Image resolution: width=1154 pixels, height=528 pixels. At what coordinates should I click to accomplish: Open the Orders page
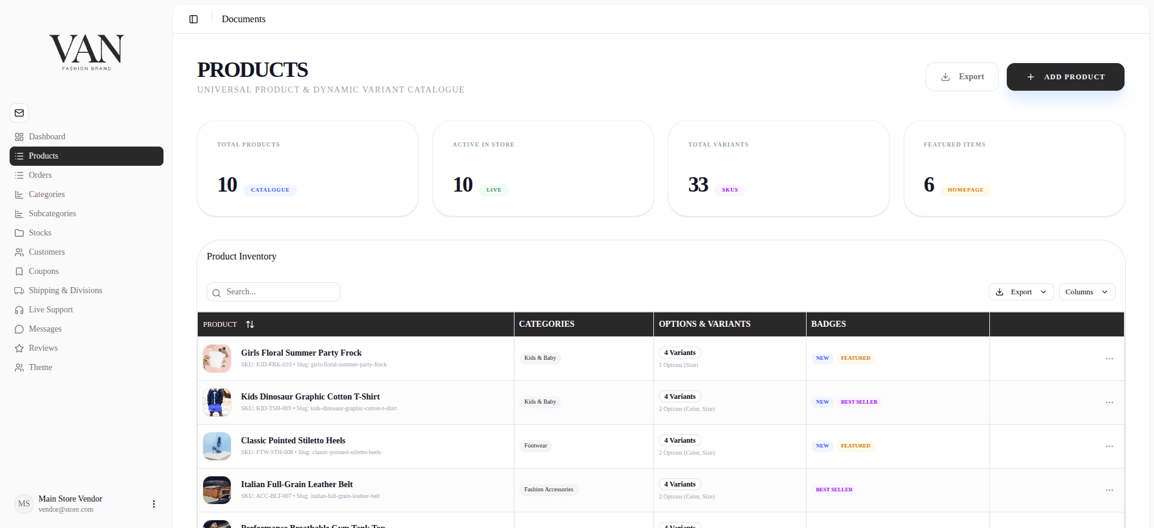coord(87,175)
